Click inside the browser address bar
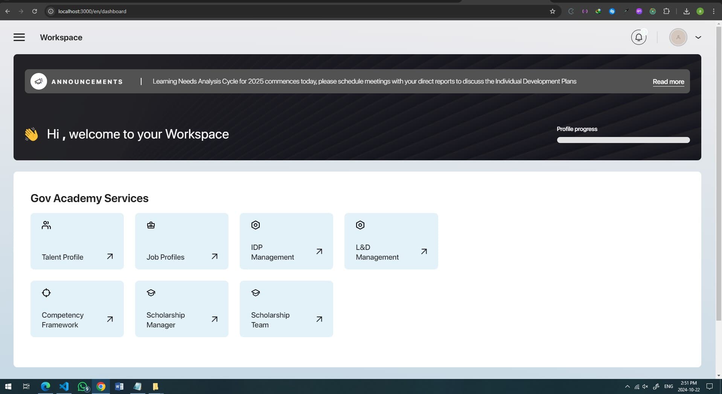This screenshot has width=722, height=394. click(x=188, y=11)
